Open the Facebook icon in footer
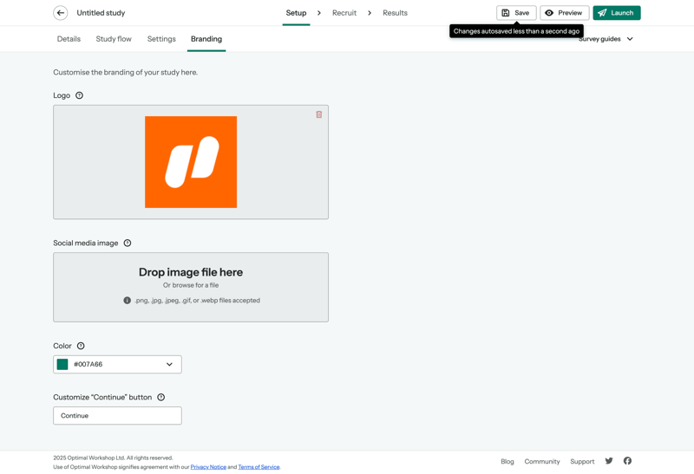 pos(627,461)
